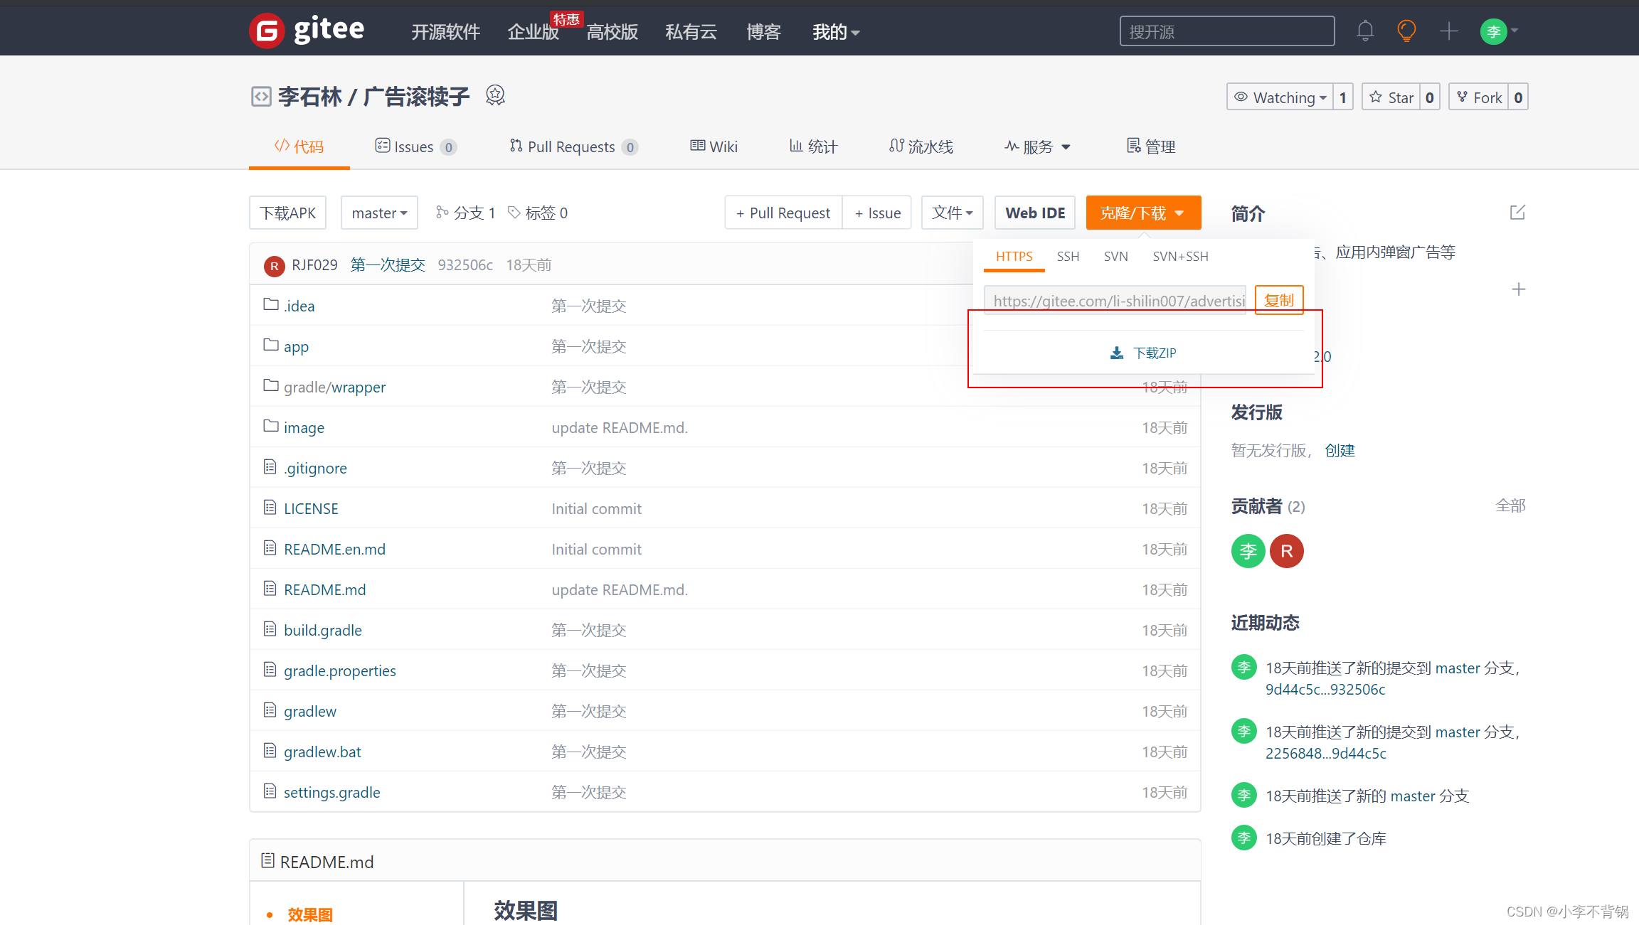Select the SVN+SSH clone tab

(1180, 257)
